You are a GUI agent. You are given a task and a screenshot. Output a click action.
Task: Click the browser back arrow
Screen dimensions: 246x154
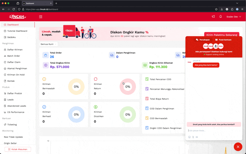(3, 9)
